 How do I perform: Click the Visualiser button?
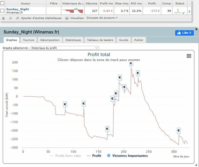click(77, 18)
